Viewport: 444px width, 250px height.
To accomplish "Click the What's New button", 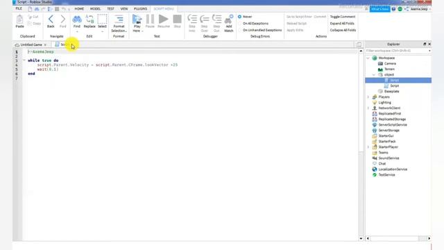I will coord(380,9).
